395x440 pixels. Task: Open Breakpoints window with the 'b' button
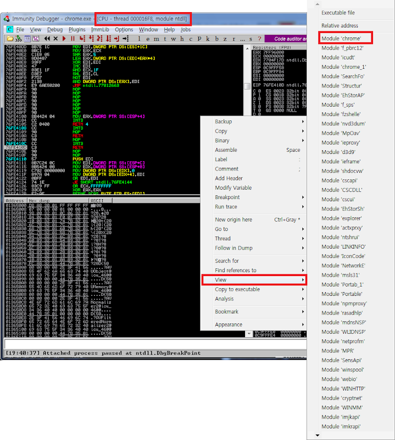click(216, 38)
